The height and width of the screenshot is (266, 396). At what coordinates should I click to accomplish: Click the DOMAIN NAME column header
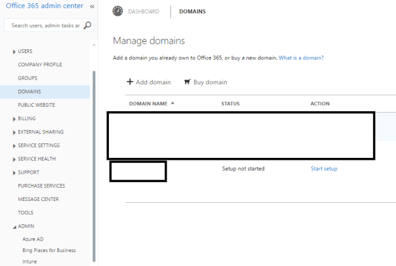tap(148, 104)
